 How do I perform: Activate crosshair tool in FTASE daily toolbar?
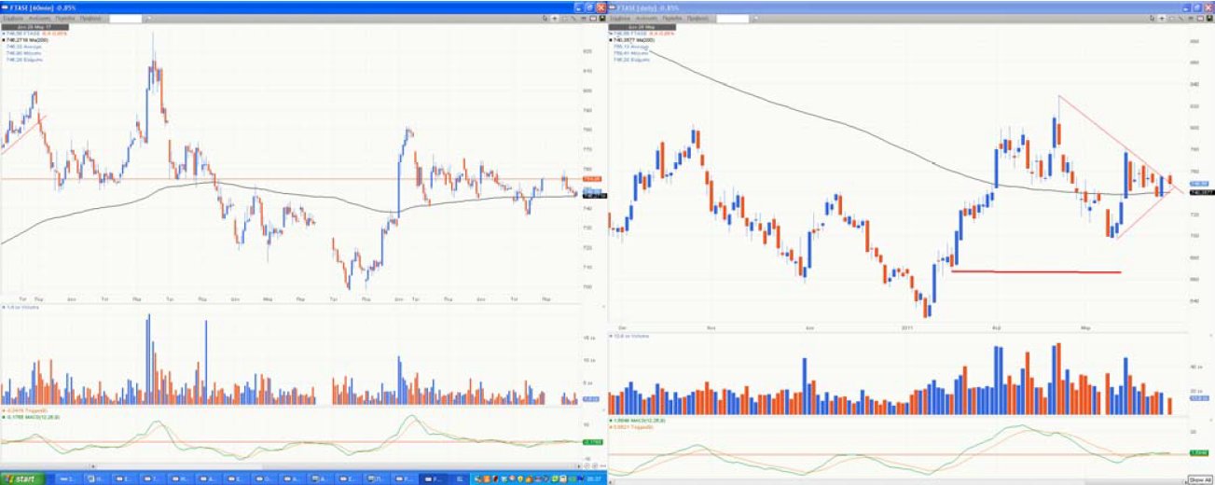(1164, 18)
